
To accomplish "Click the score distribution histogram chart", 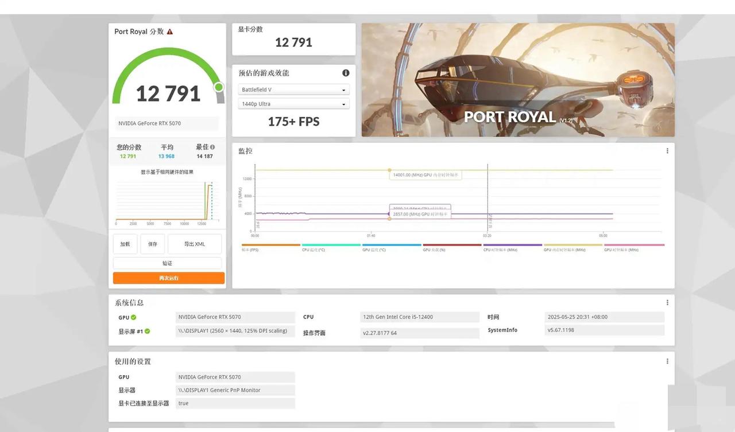I will [x=167, y=203].
